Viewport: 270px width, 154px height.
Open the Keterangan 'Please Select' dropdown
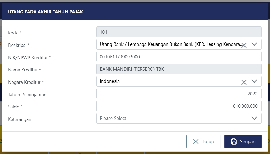[x=170, y=118]
